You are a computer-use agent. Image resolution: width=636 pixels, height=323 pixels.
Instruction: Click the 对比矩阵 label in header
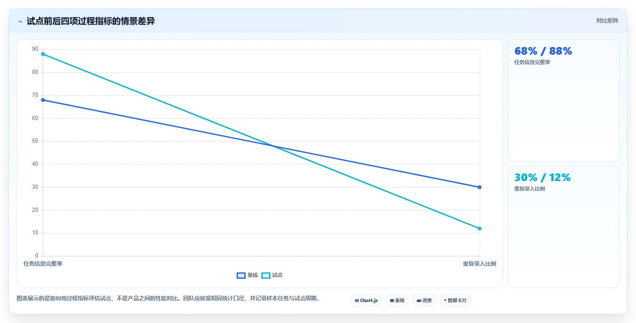click(607, 21)
